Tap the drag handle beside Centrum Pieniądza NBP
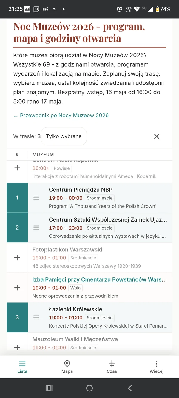The height and width of the screenshot is (398, 179). (36, 198)
